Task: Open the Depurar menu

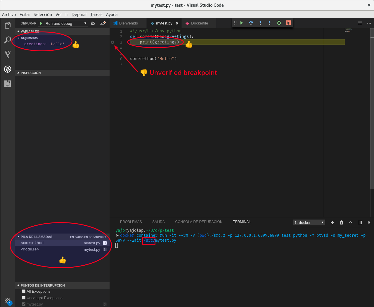Action: pyautogui.click(x=79, y=14)
